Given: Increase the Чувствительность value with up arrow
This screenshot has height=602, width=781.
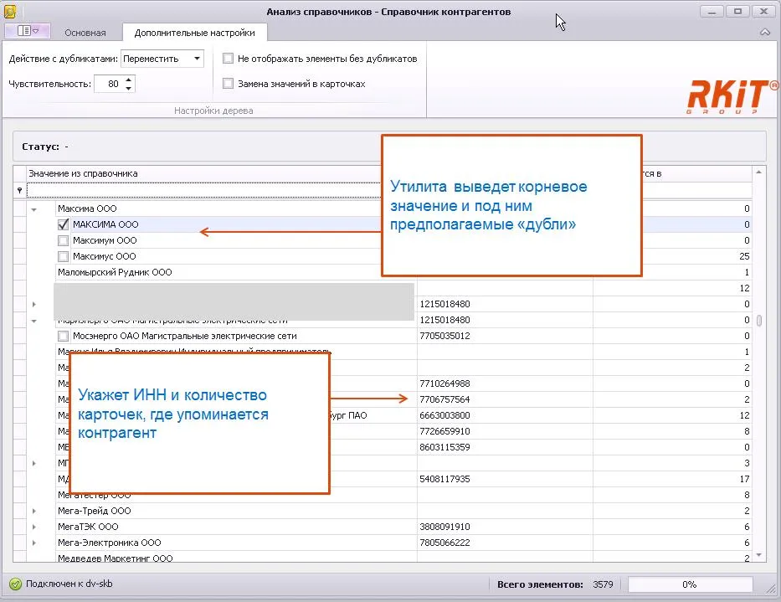Looking at the screenshot, I should click(x=128, y=80).
